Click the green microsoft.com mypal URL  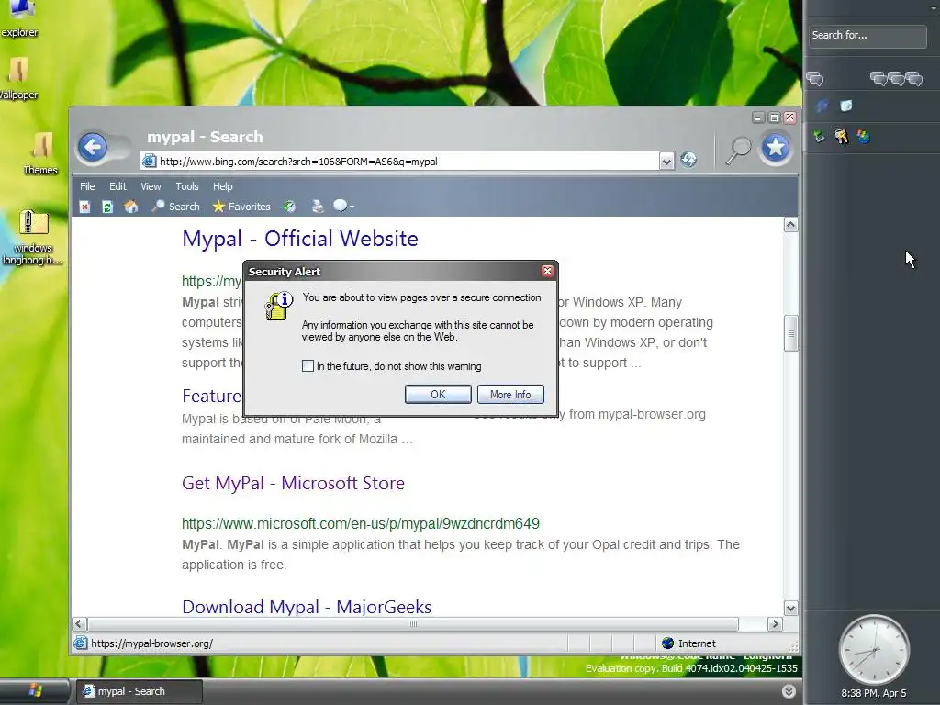(360, 523)
